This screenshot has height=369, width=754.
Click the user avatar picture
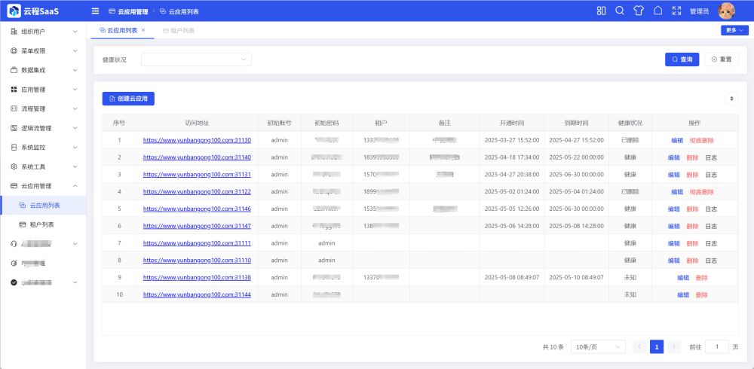coord(727,11)
